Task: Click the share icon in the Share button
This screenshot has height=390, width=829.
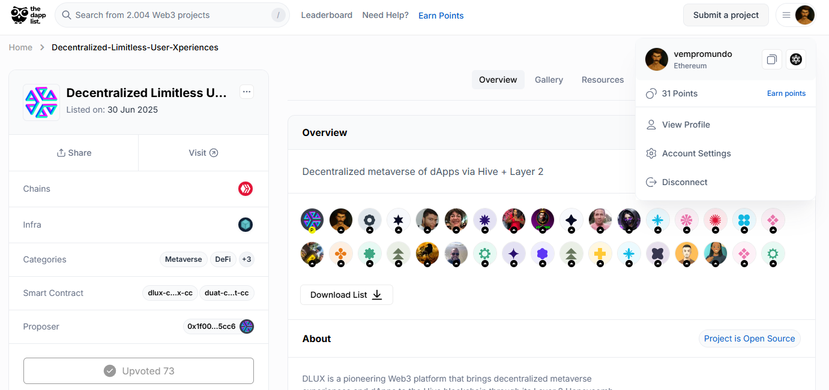Action: click(61, 153)
